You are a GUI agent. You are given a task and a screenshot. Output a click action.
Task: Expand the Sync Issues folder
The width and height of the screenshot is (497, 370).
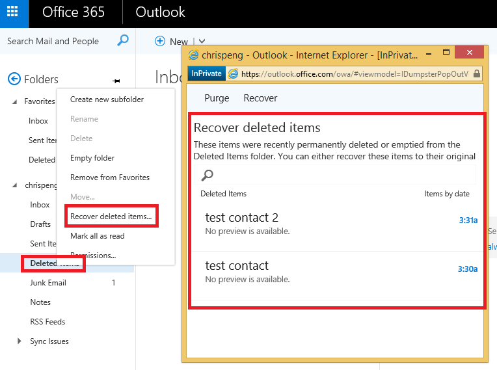click(x=20, y=341)
